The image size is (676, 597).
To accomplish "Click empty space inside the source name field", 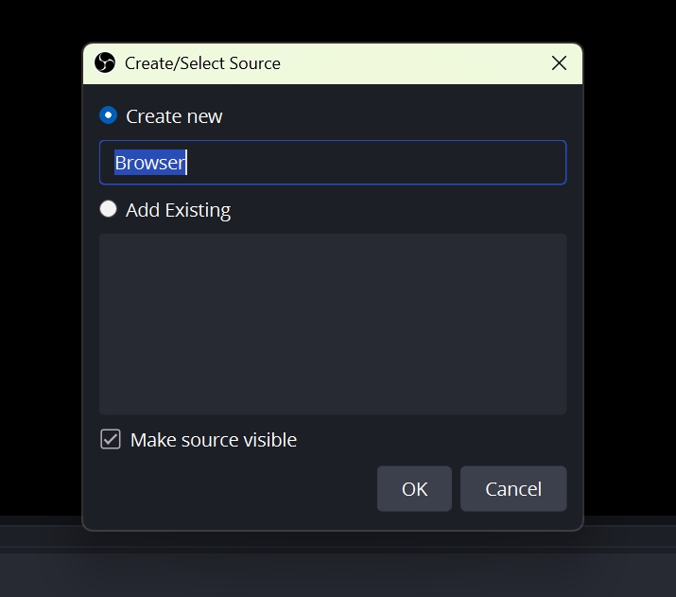I will coord(375,163).
